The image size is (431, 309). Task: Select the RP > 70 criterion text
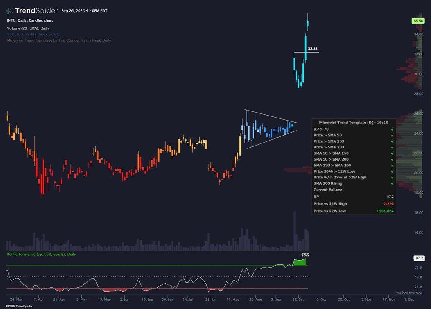[321, 129]
